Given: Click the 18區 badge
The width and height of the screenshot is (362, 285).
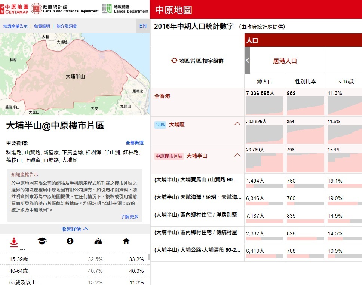Looking at the screenshot, I should click(x=160, y=125).
